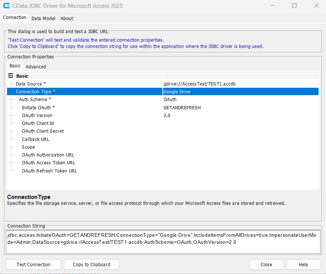Select the Basic properties tab

pos(15,66)
